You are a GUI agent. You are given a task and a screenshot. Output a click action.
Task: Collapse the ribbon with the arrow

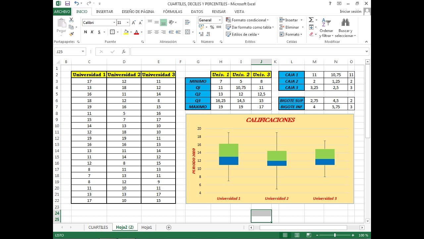tap(366, 42)
